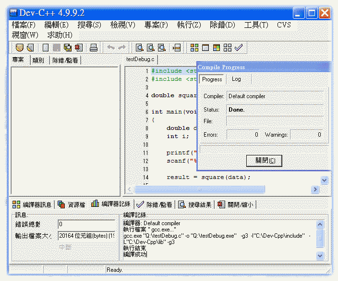Open the 編譯器訊息 bottom tab
Viewport: 338px width, 281px height.
[x=32, y=204]
